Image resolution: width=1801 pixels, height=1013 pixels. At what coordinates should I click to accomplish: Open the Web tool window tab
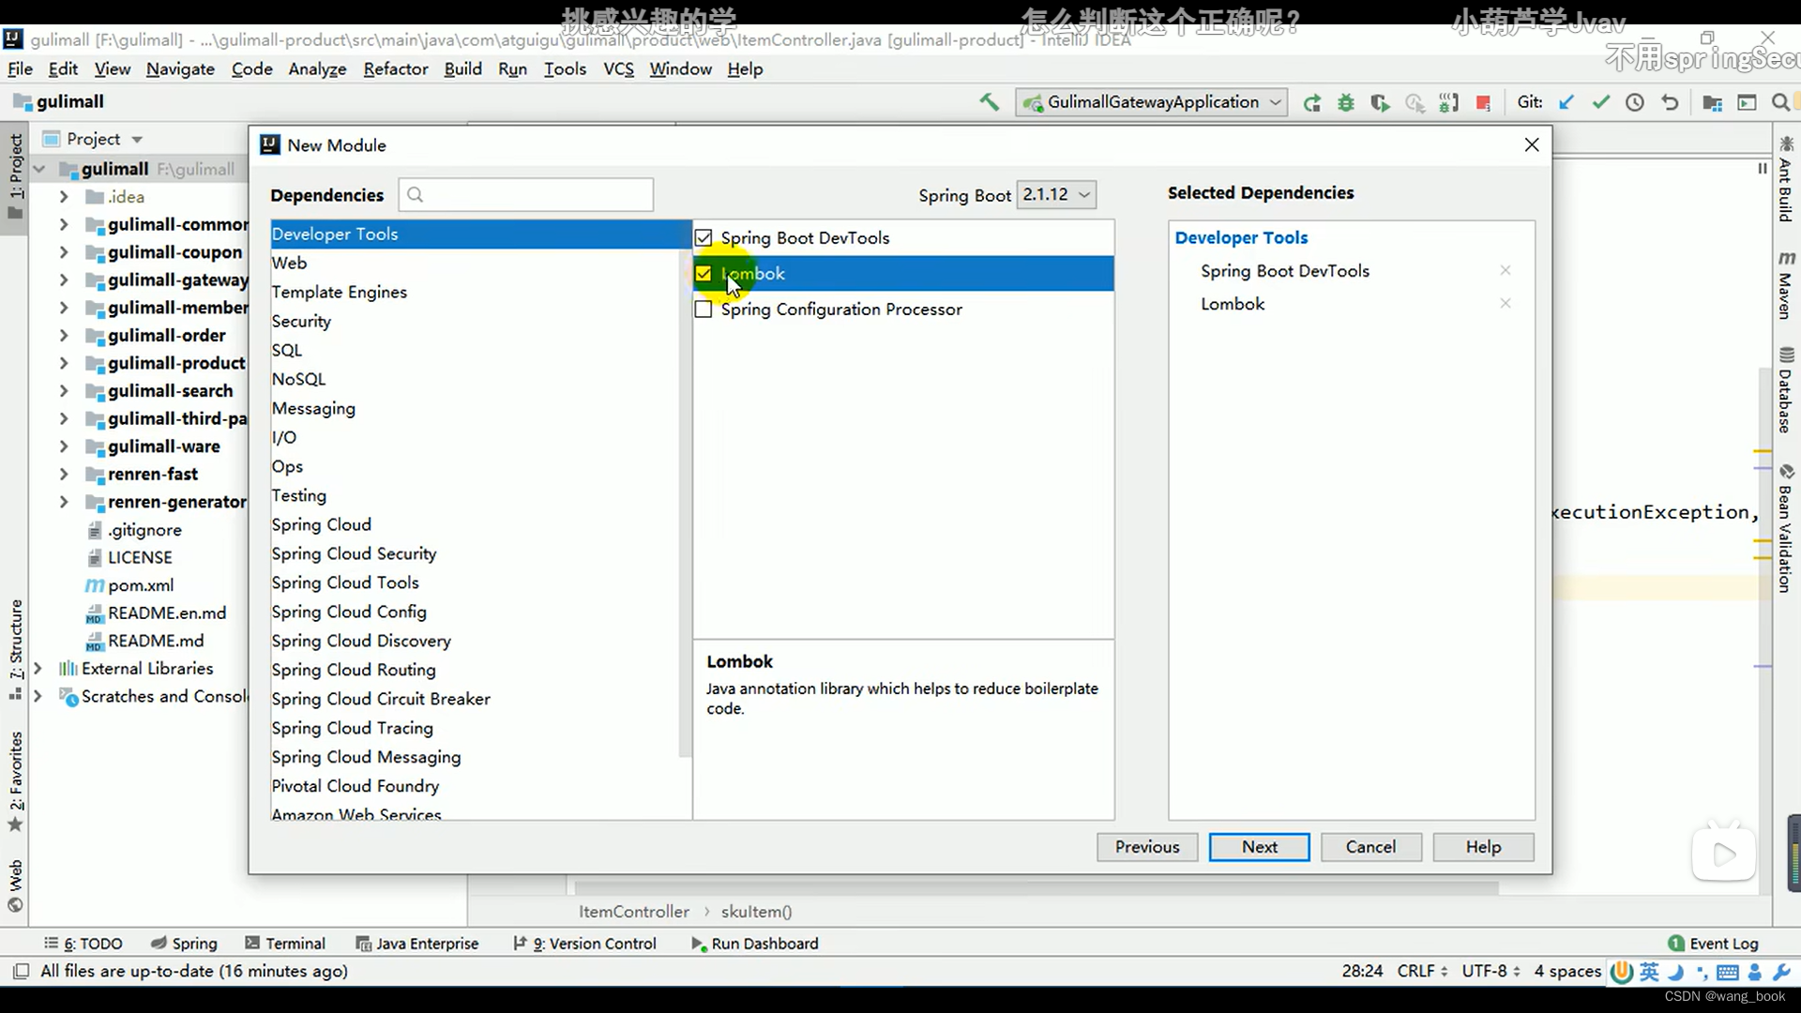[16, 885]
